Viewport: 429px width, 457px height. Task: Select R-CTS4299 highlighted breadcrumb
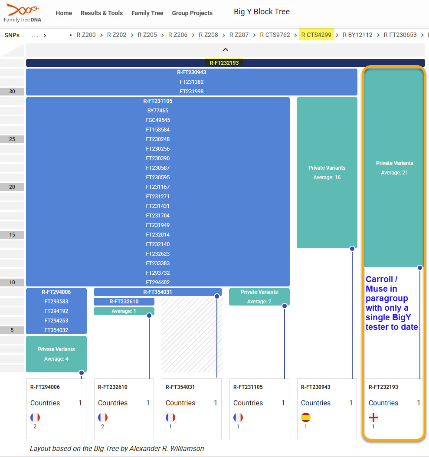coord(316,35)
